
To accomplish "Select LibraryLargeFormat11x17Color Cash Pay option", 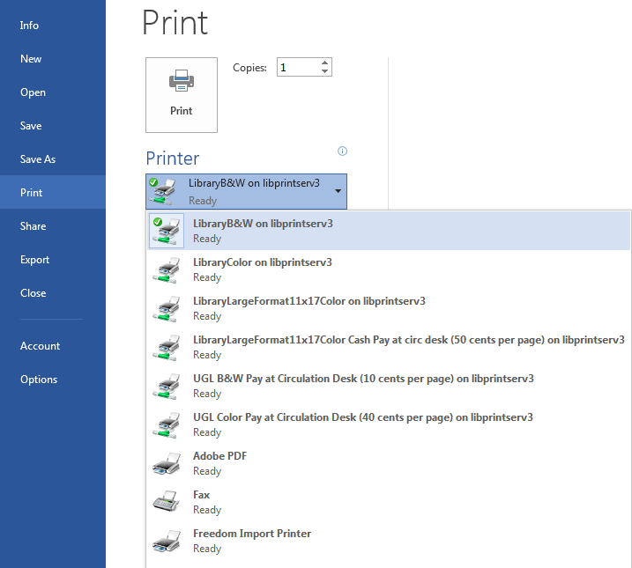I will pos(408,340).
